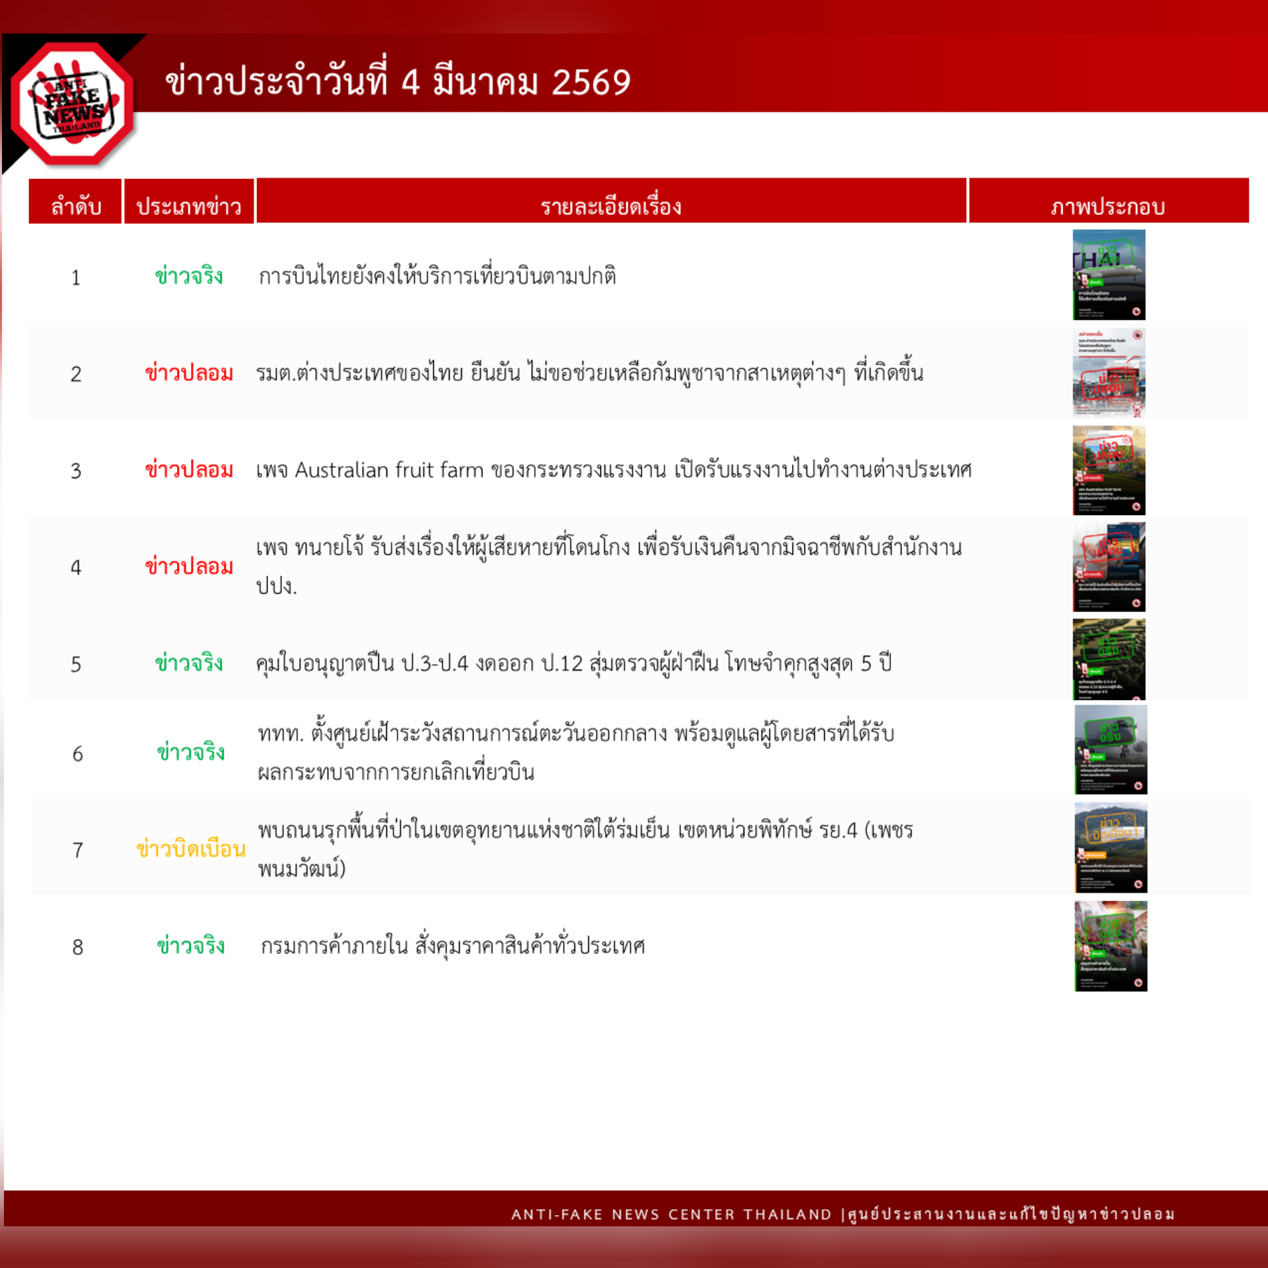
Task: Open thumbnail for Thai Airways normal flights news
Action: click(x=1109, y=273)
